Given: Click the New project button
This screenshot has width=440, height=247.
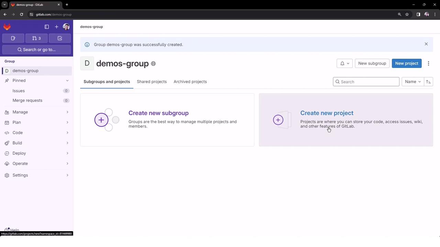Looking at the screenshot, I should coord(406,63).
